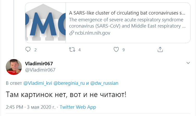This screenshot has height=116, width=196.
Task: Click the link chain icon by ncbi.nlm.nih.gov
Action: click(x=72, y=33)
